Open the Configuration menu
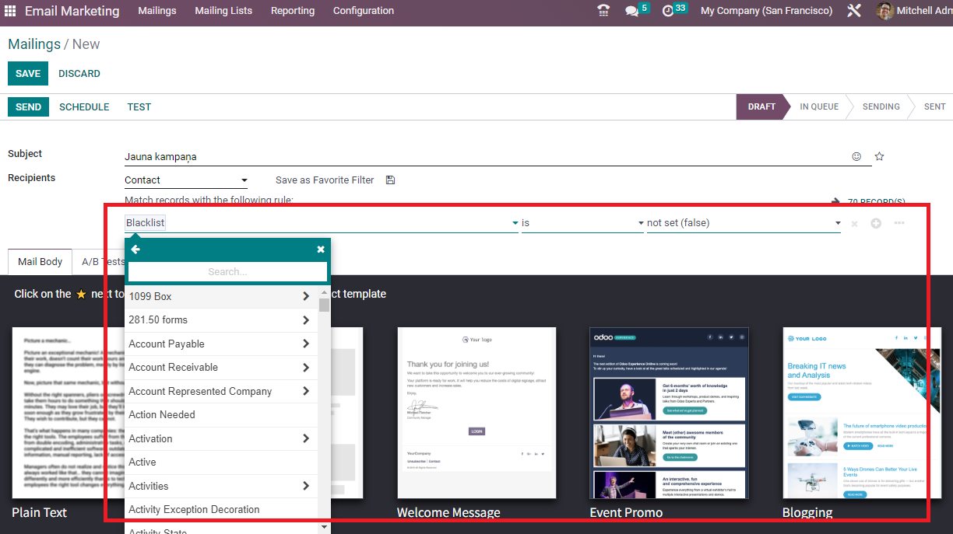Image resolution: width=953 pixels, height=534 pixels. pyautogui.click(x=364, y=11)
